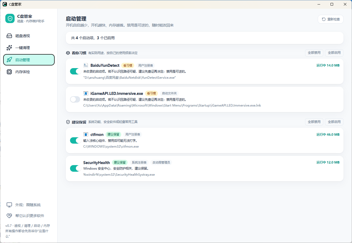Click the 磁盘透视 disk icon

(x=9, y=36)
